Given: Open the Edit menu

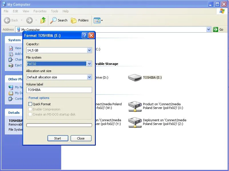Looking at the screenshot, I should pyautogui.click(x=15, y=11).
